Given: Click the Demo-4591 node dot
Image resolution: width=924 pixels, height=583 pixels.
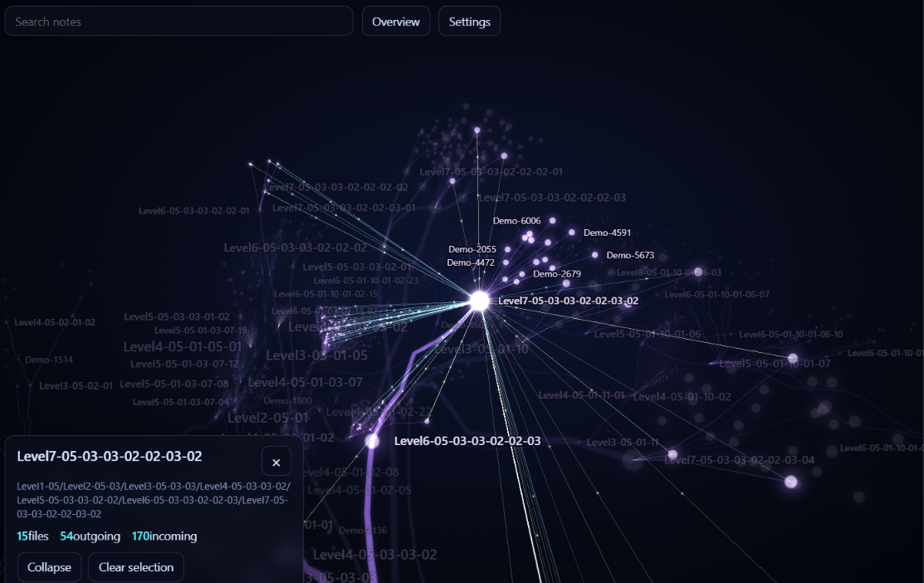Looking at the screenshot, I should pos(572,233).
